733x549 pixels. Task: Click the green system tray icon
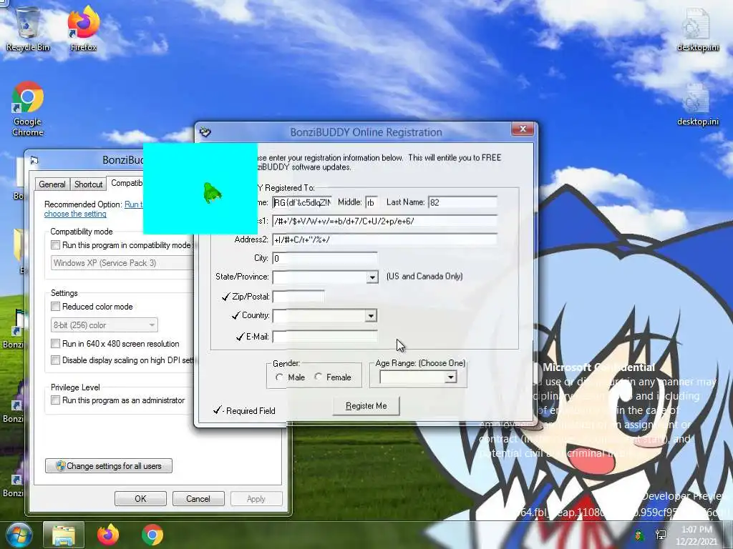click(639, 535)
